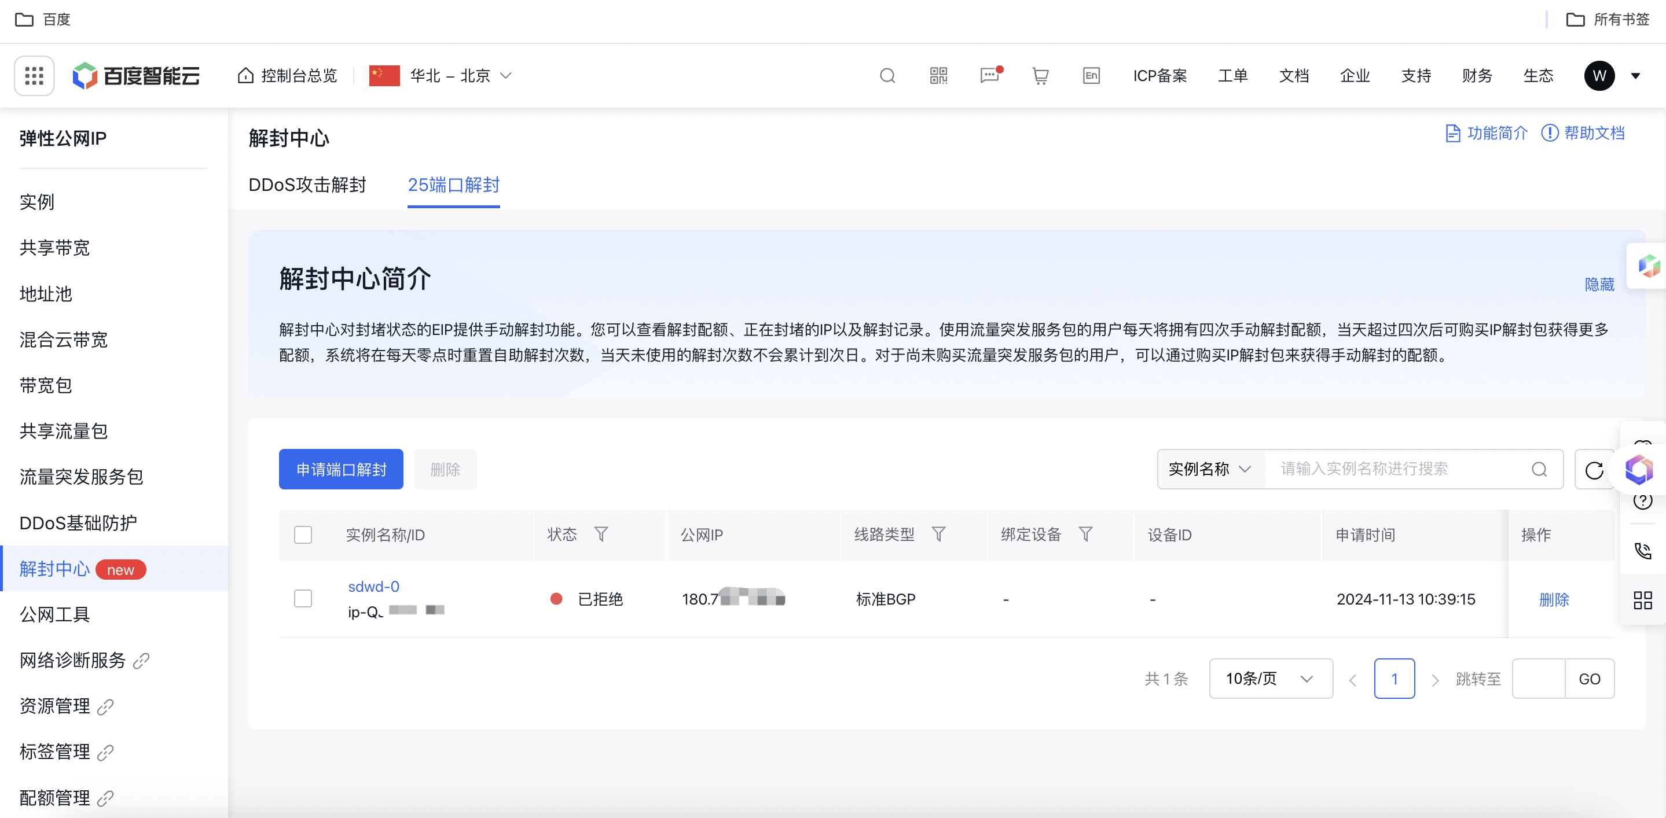Open 支持 menu
The width and height of the screenshot is (1666, 818).
[x=1416, y=76]
